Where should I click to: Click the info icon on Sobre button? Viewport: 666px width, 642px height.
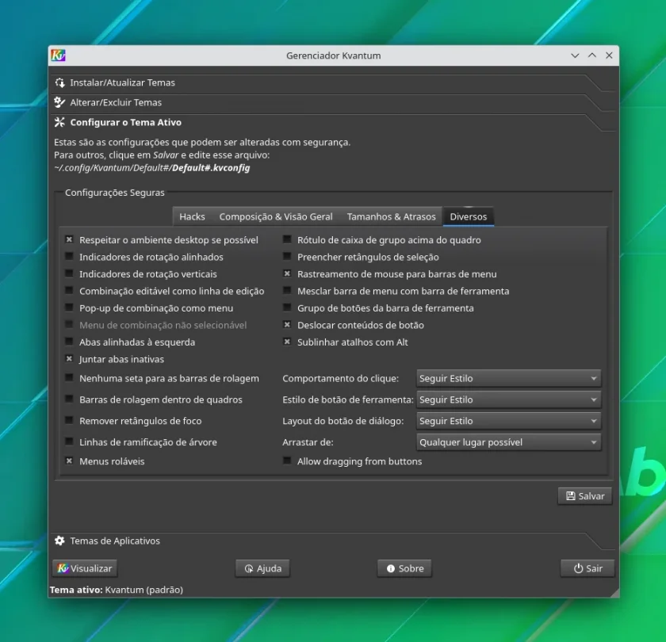[x=391, y=568]
